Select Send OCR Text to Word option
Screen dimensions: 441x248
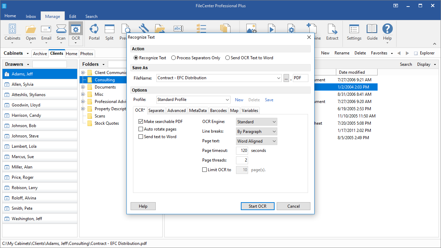[227, 58]
